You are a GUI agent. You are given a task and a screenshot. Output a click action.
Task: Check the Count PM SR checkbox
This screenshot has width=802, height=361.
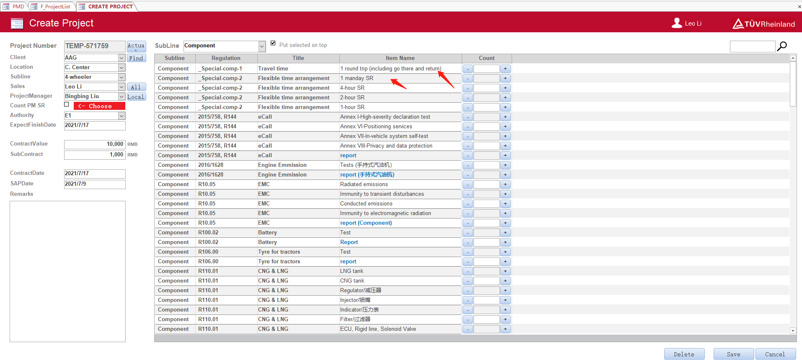pyautogui.click(x=67, y=104)
